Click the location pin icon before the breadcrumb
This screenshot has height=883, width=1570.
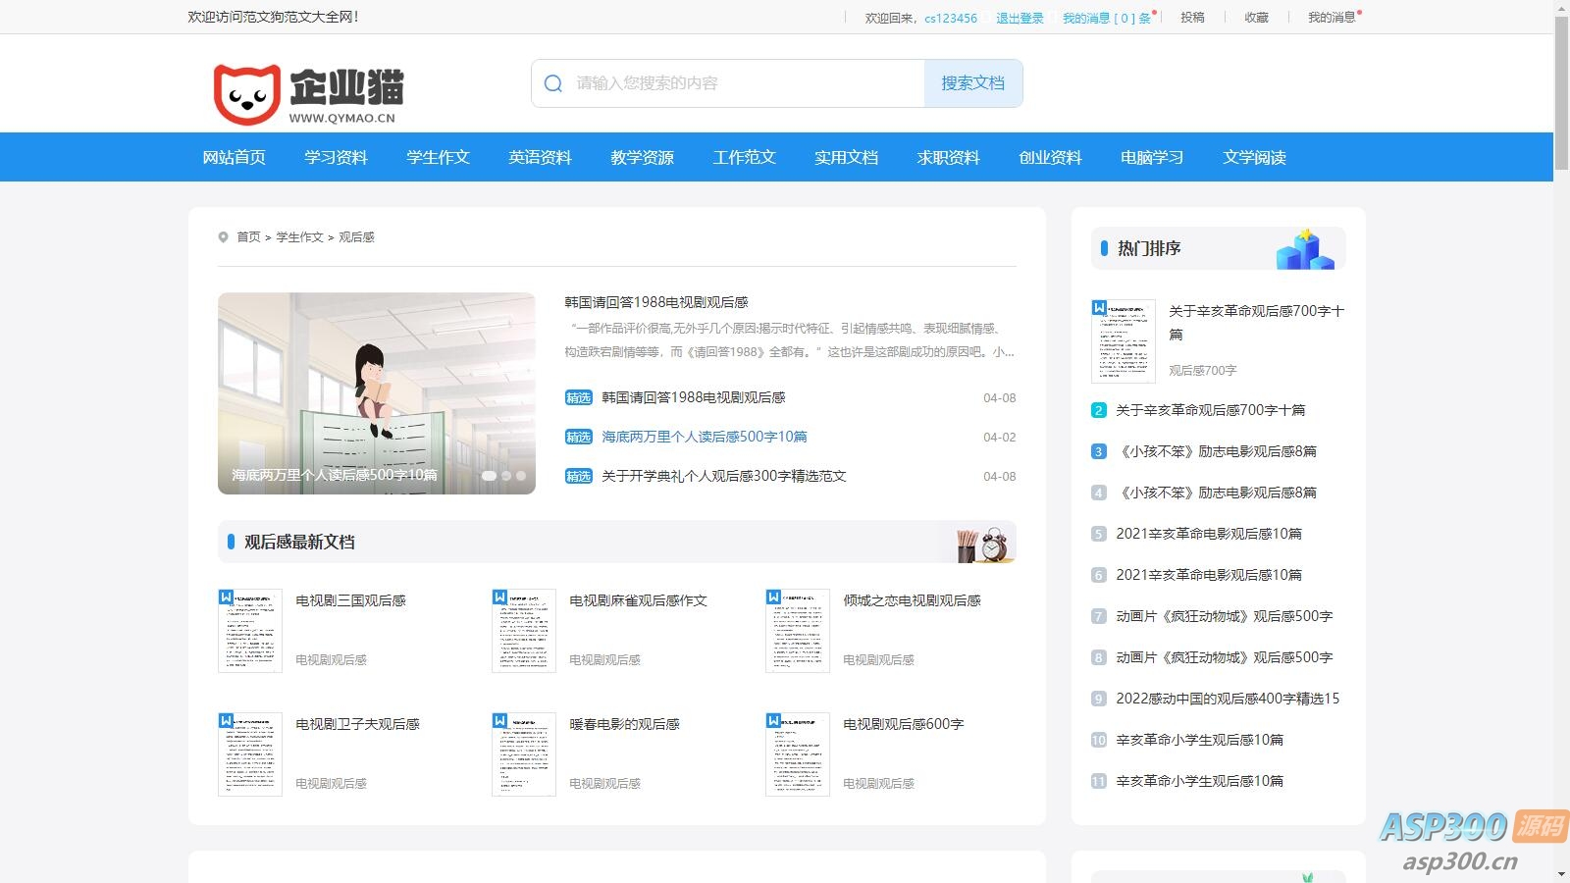[223, 236]
